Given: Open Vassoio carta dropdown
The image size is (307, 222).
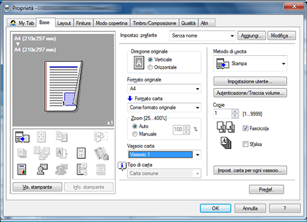Looking at the screenshot, I should tap(164, 155).
